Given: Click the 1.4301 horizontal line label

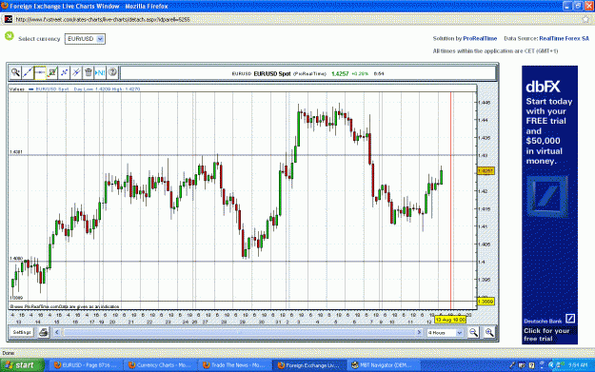Looking at the screenshot, I should click(16, 152).
